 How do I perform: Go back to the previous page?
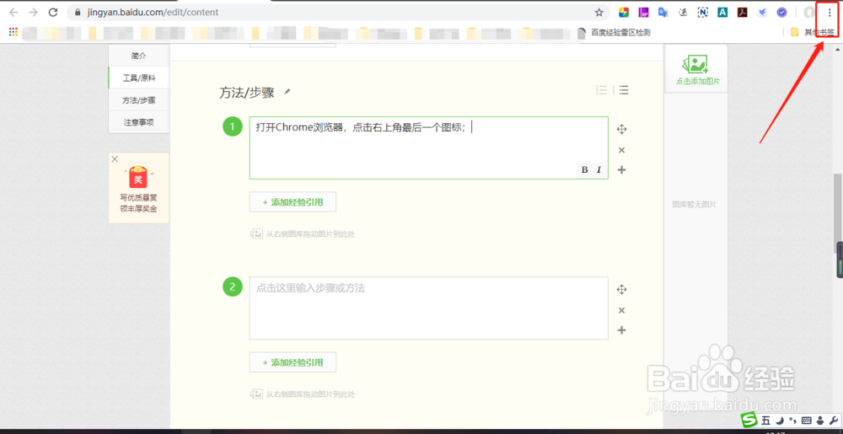14,12
